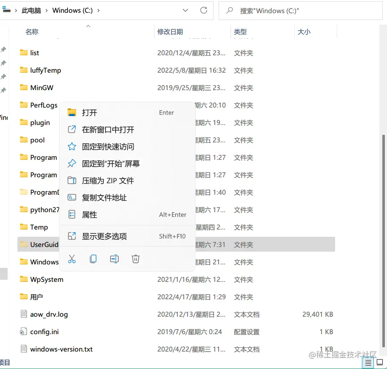Screen dimensions: 387x369
Task: Click the topmost pin icon in left sidebar
Action: (3, 49)
